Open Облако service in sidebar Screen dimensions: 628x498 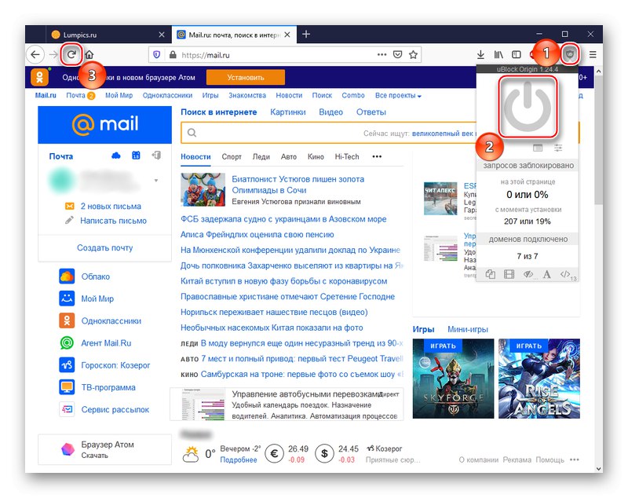tap(95, 276)
